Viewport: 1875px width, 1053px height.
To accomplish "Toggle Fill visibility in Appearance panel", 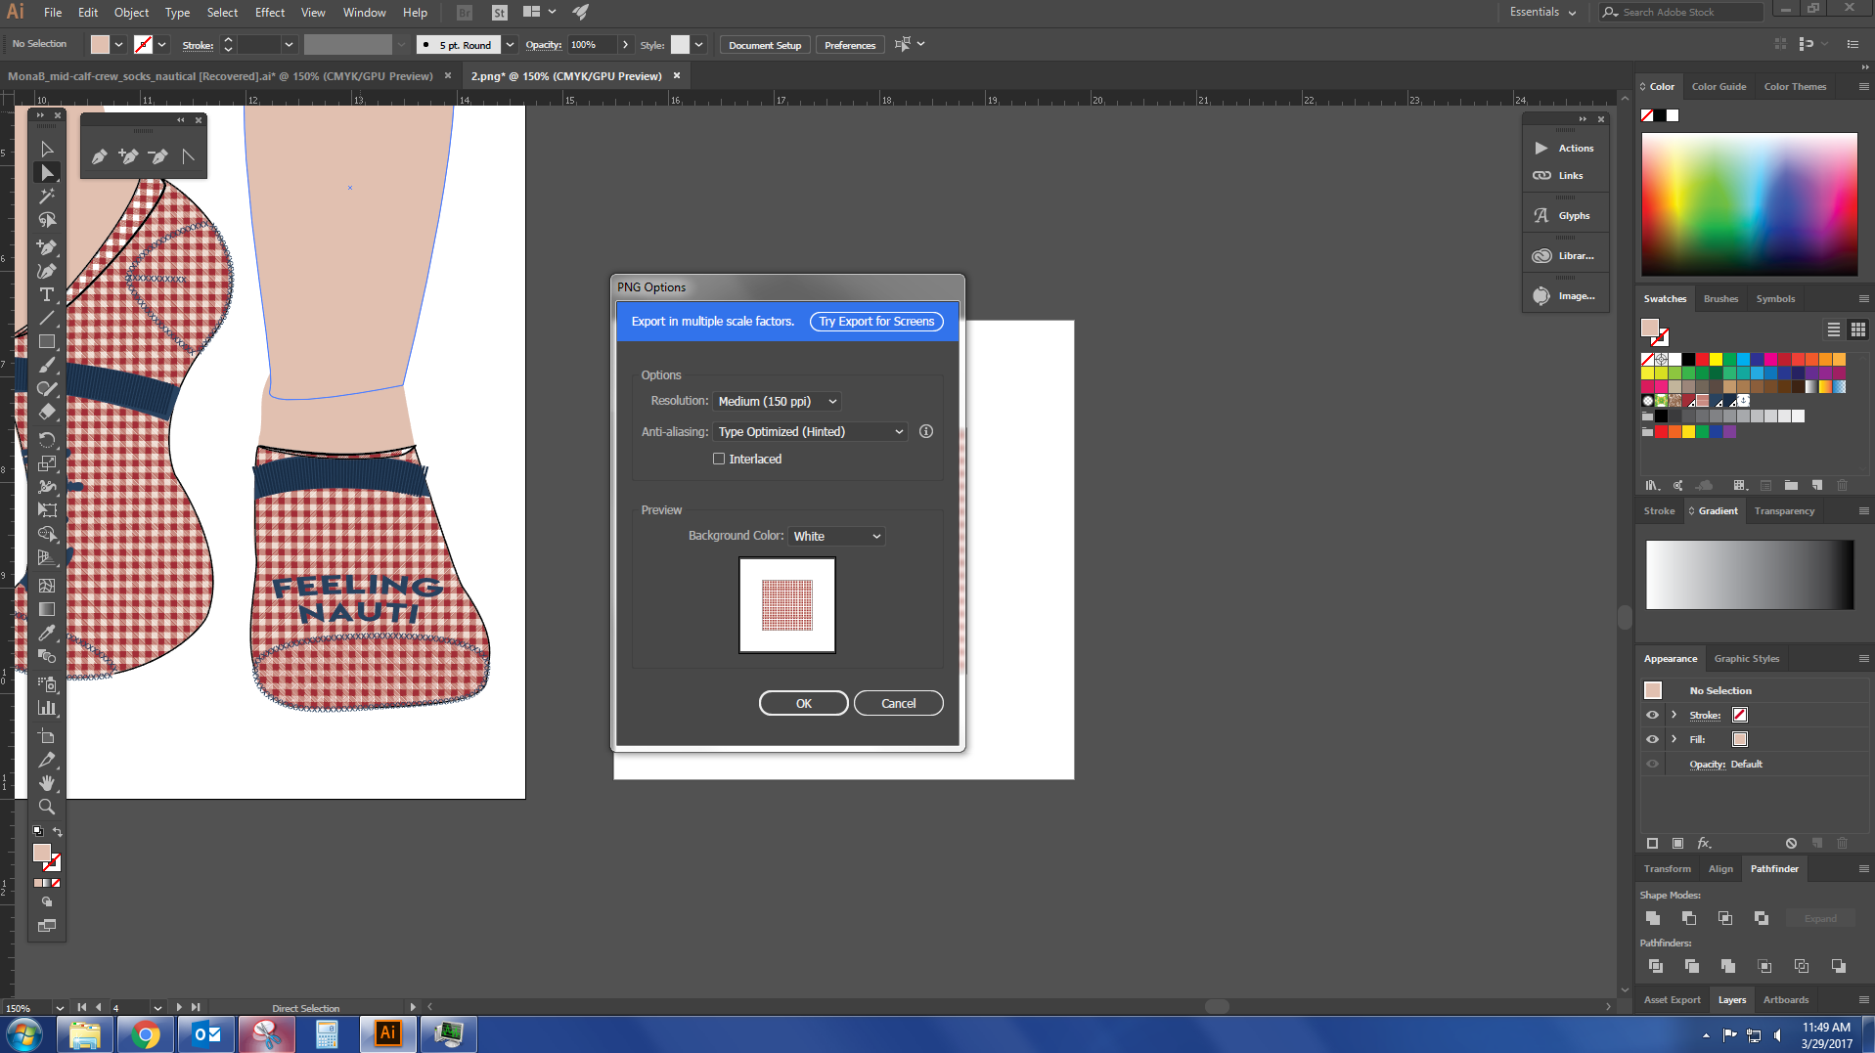I will 1652,739.
